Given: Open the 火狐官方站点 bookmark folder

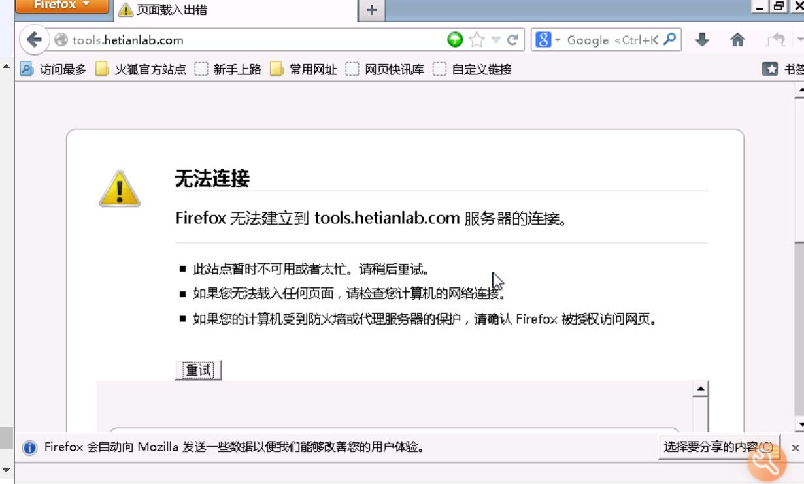Looking at the screenshot, I should point(141,69).
